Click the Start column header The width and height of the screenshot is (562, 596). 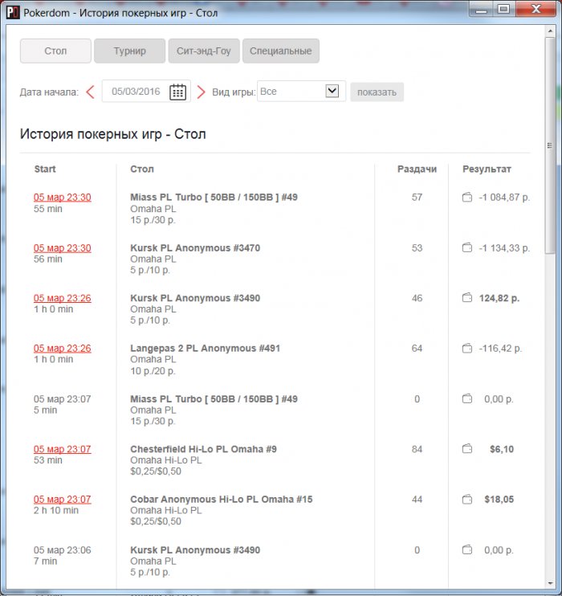[45, 169]
